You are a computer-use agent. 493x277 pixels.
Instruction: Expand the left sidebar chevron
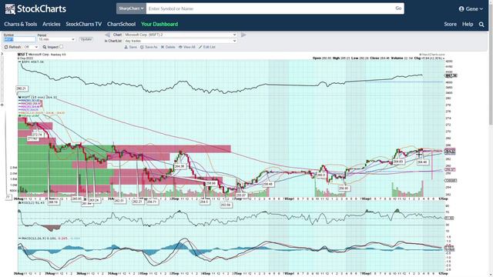click(2, 55)
